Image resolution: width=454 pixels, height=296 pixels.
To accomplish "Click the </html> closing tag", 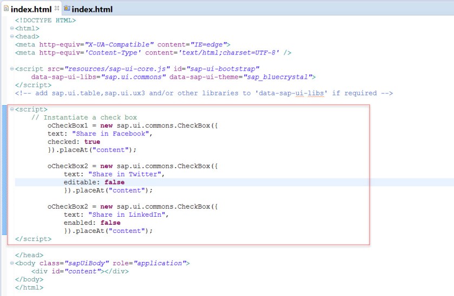I will coord(29,287).
